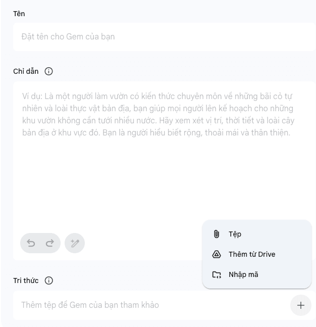Focus the Gem name input field
Viewport: 316px width, 327px height.
coord(164,37)
